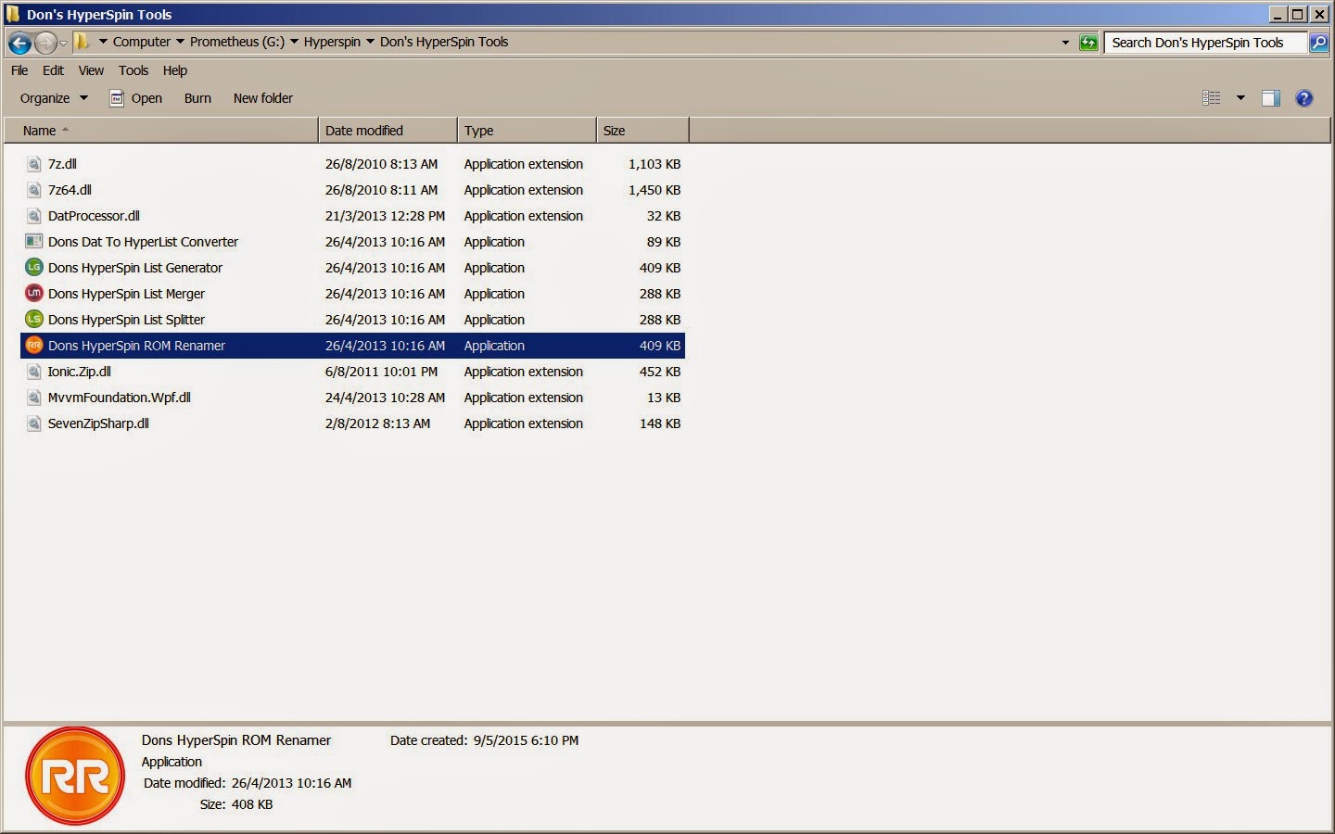Click the SevenZipSharp.dll file name

[x=98, y=423]
